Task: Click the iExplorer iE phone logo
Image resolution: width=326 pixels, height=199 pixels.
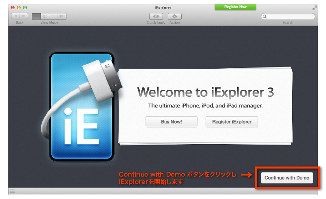Action: point(81,106)
